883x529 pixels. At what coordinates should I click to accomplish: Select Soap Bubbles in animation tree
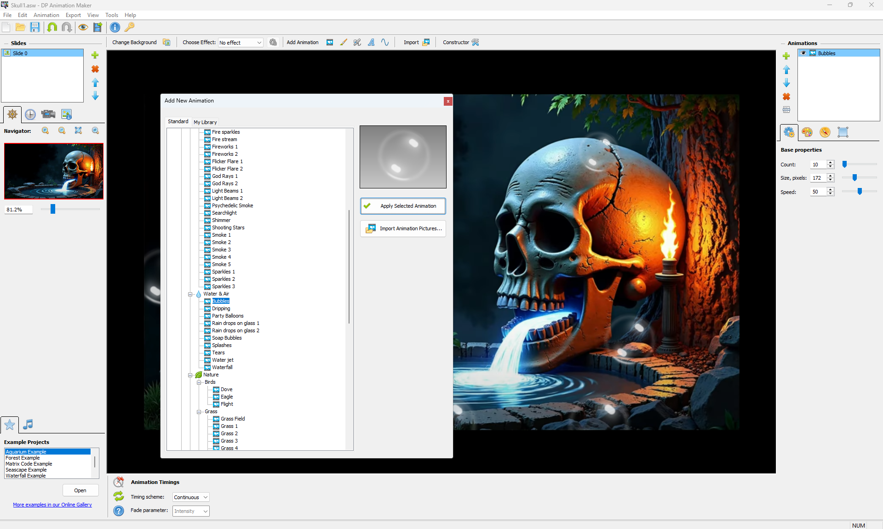226,338
